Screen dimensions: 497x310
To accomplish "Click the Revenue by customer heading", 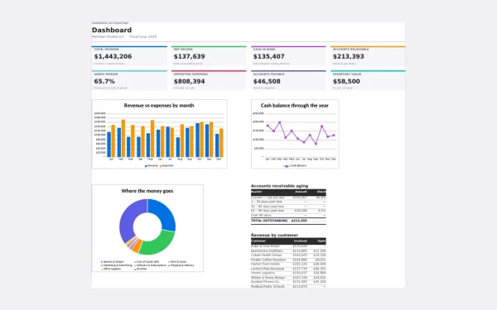I will [x=274, y=235].
